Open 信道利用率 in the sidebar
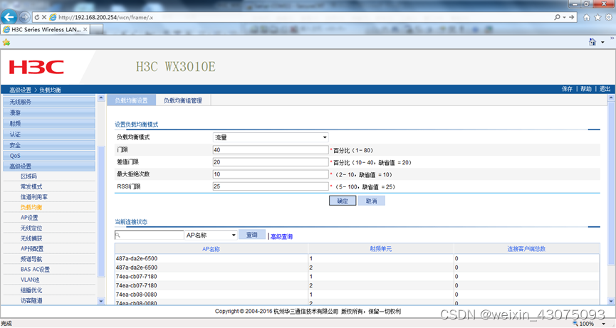The height and width of the screenshot is (328, 616). (x=34, y=197)
